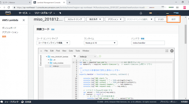Click the ハンドラ index.handler input field

point(148,43)
